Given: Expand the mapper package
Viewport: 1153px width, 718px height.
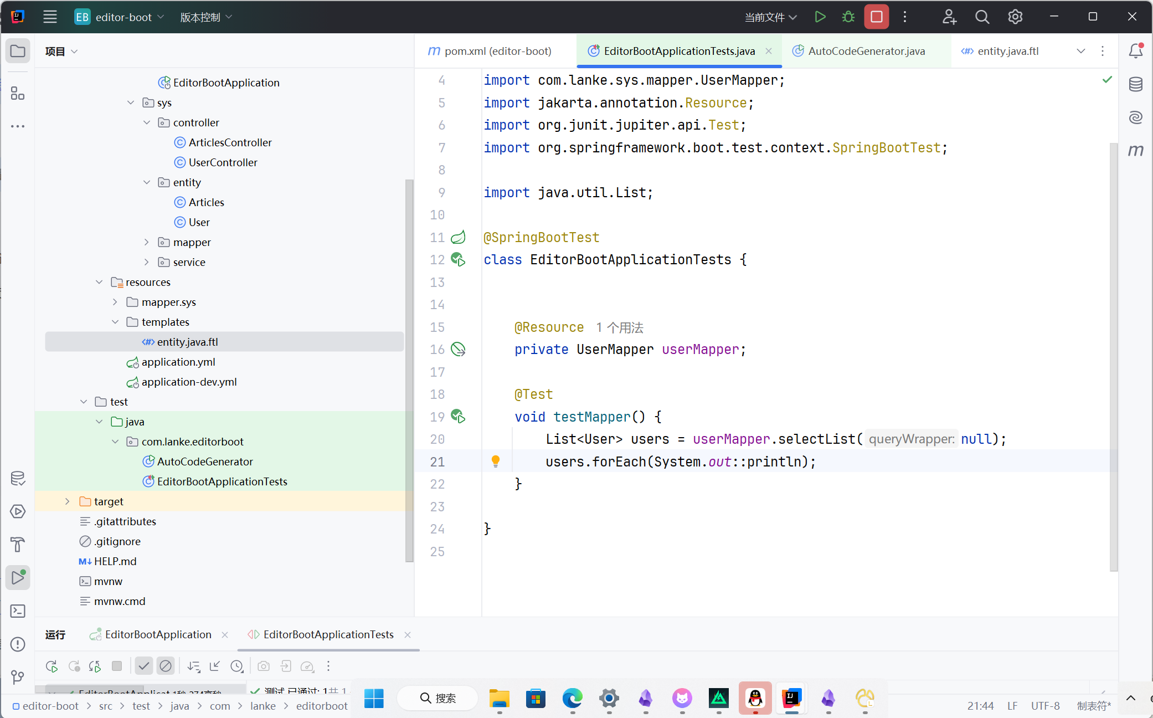Looking at the screenshot, I should click(147, 242).
